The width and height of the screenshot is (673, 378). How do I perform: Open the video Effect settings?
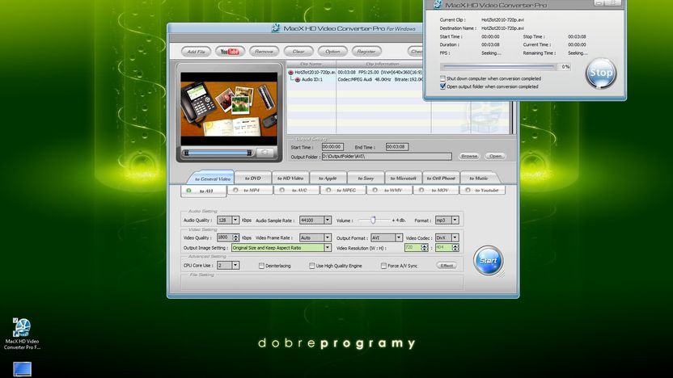[x=447, y=266]
